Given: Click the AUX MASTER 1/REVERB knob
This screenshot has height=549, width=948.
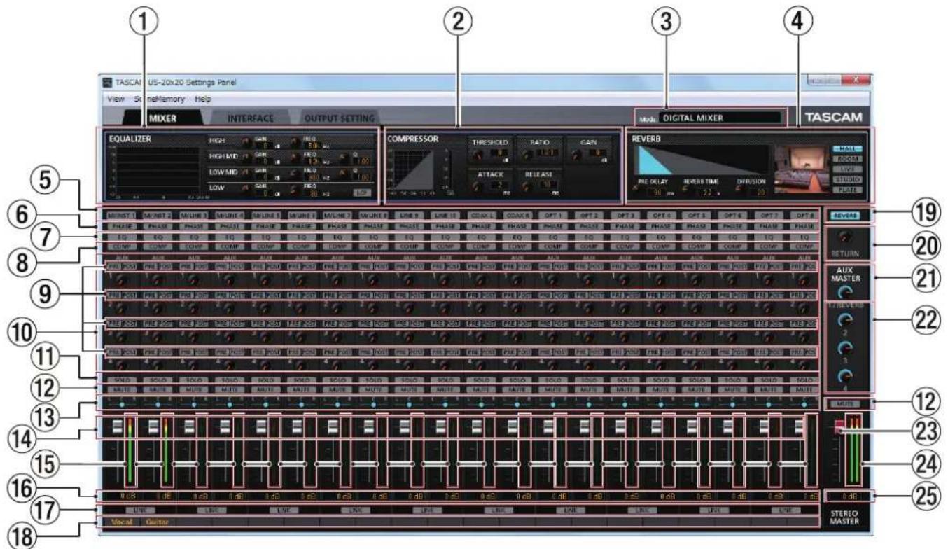Looking at the screenshot, I should 844,292.
